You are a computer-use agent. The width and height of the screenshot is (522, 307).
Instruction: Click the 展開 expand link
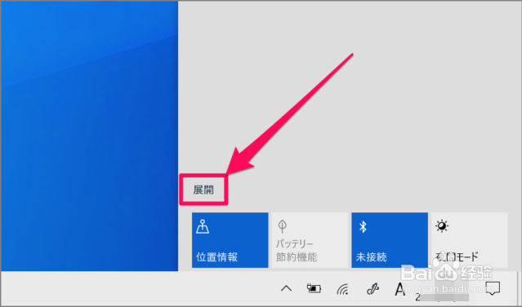click(x=203, y=190)
